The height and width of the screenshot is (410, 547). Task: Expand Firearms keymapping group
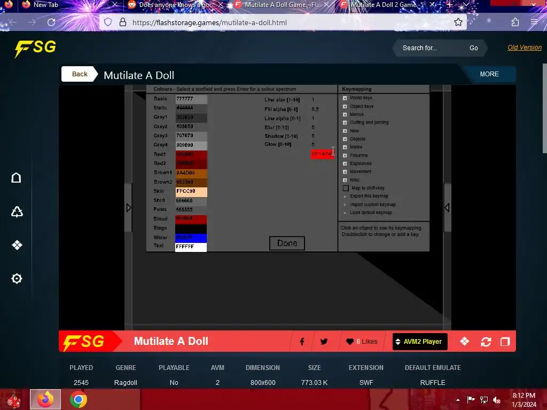[345, 155]
